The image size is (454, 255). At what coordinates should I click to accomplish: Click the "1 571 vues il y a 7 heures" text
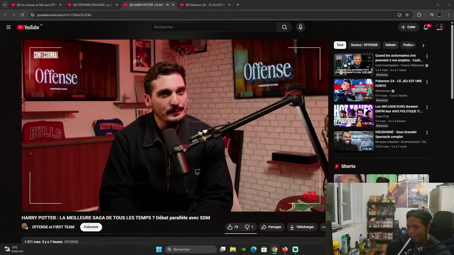point(43,242)
